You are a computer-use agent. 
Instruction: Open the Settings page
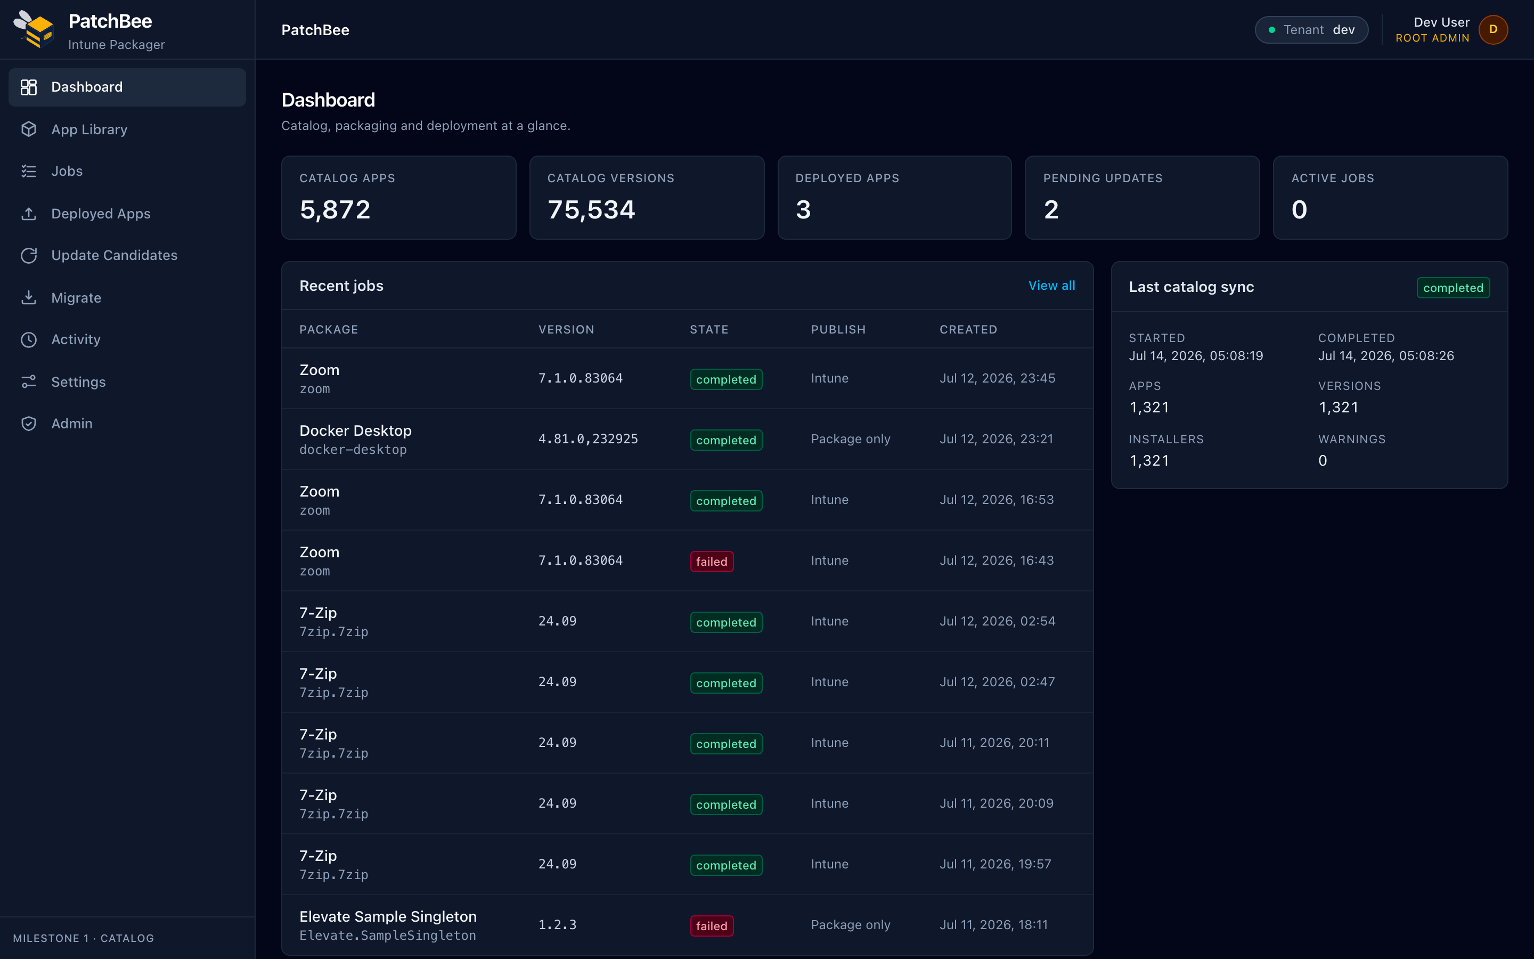click(x=127, y=382)
